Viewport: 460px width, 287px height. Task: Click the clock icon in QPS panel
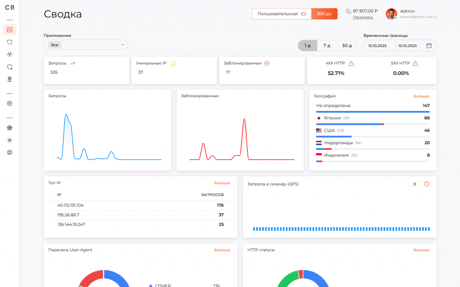(427, 184)
